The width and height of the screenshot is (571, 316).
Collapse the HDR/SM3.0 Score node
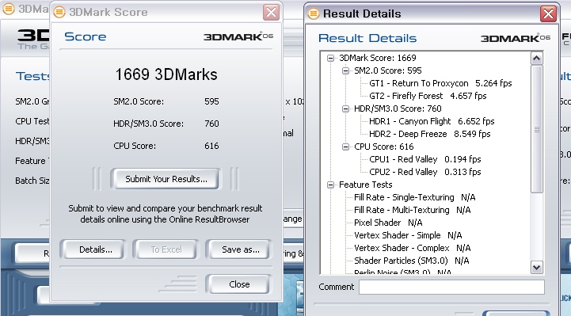point(345,109)
